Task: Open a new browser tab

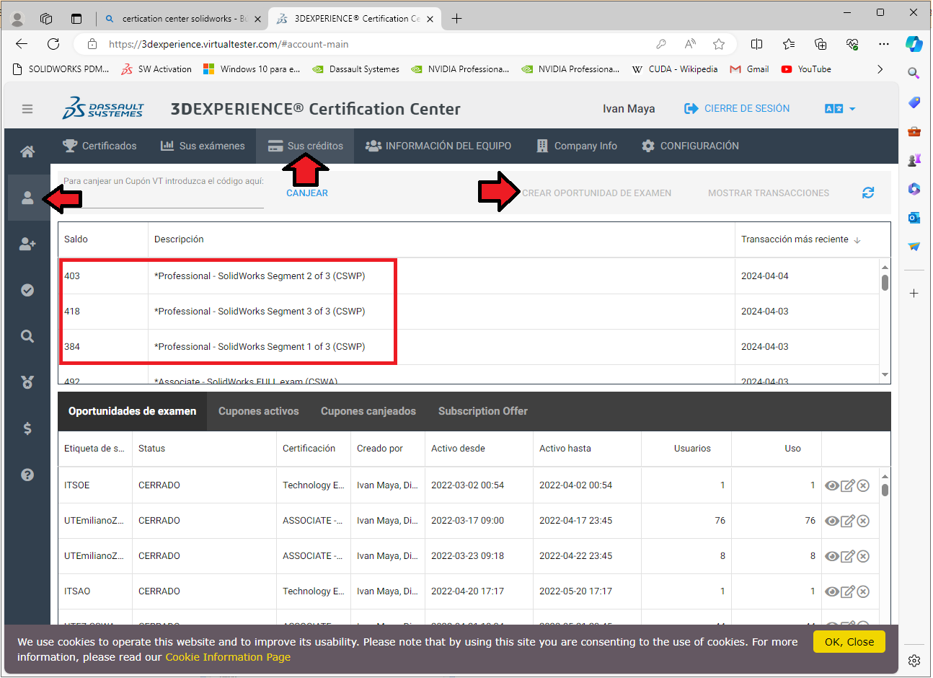Action: point(456,19)
